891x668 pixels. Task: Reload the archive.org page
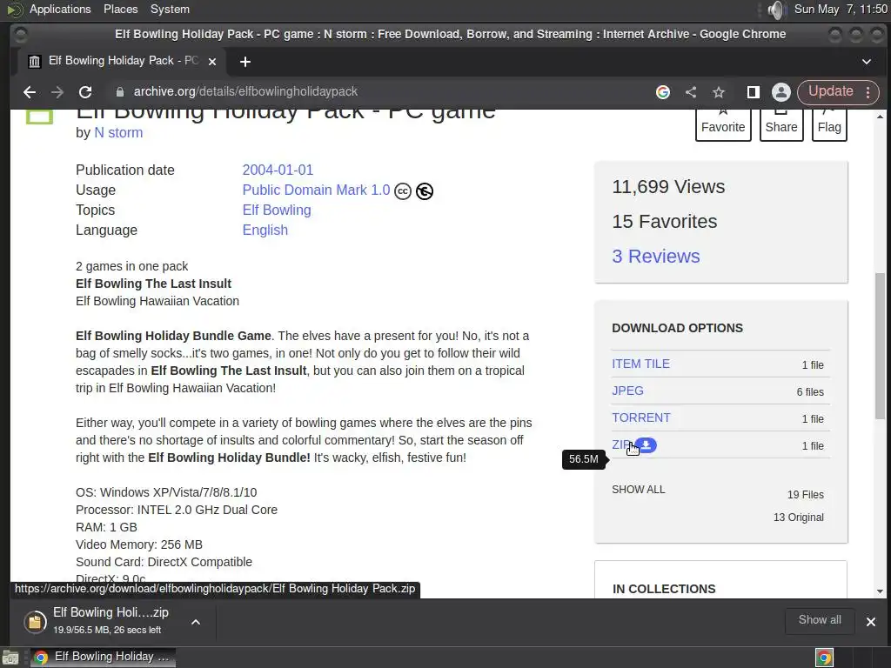[x=85, y=92]
